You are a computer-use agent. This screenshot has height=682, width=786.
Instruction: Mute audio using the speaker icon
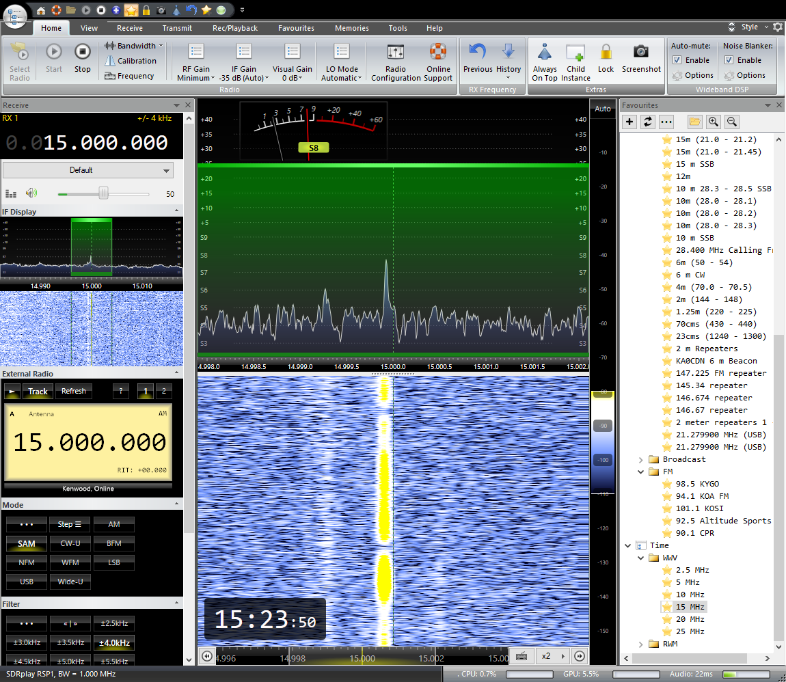click(x=31, y=194)
